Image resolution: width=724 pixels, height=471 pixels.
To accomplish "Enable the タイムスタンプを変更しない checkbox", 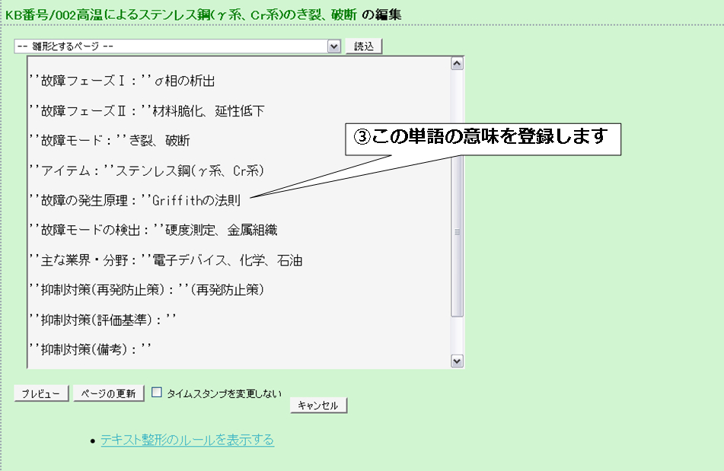I will [x=157, y=393].
